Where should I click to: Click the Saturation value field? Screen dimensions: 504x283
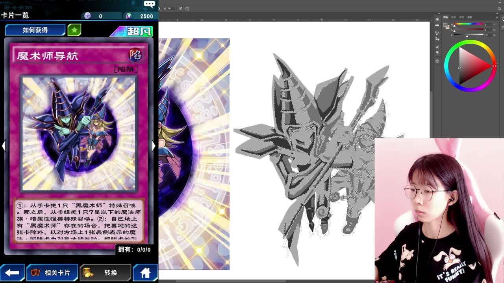(x=488, y=30)
